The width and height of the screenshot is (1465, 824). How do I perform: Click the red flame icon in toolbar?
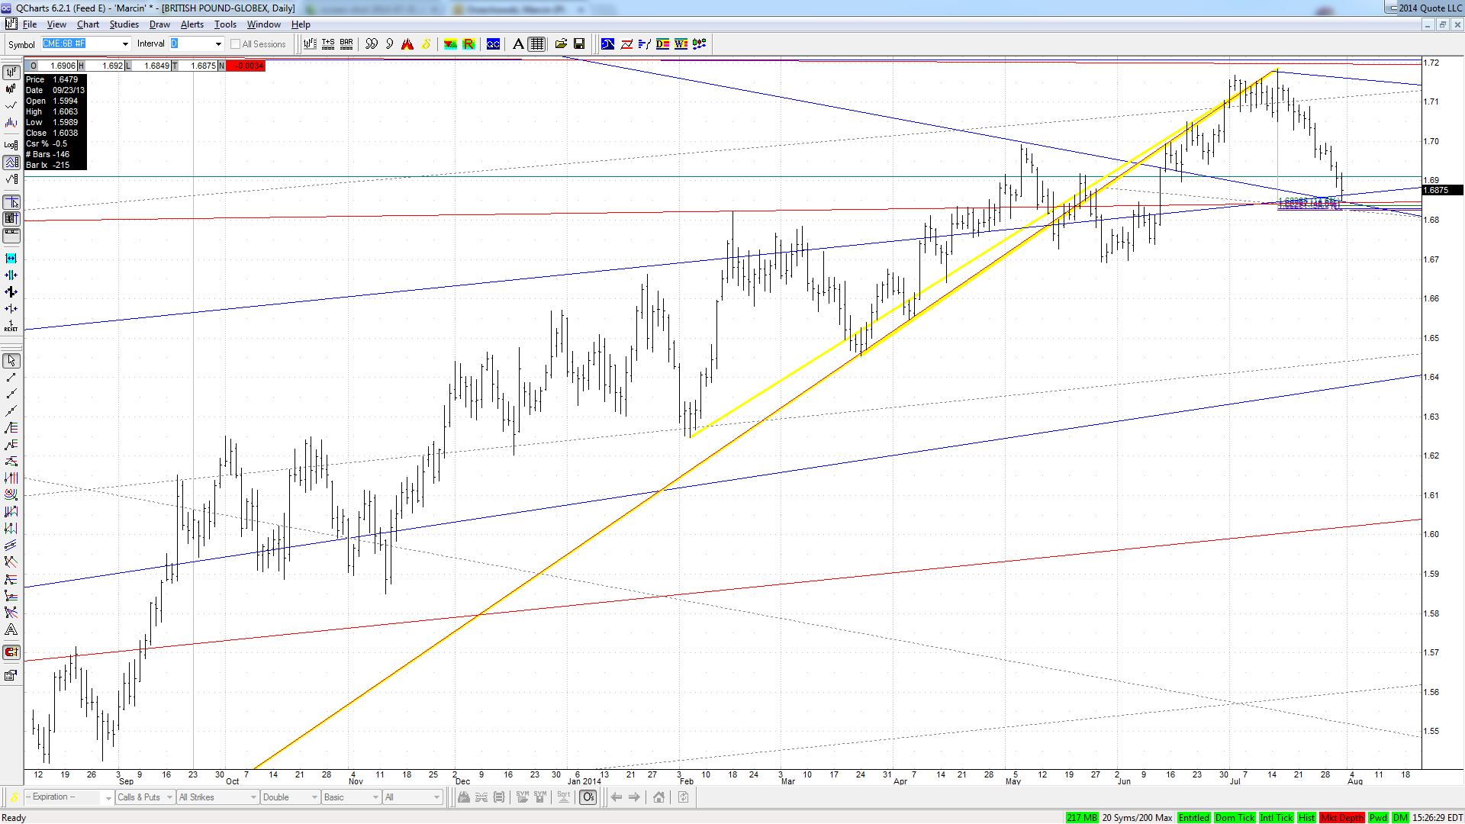click(407, 44)
